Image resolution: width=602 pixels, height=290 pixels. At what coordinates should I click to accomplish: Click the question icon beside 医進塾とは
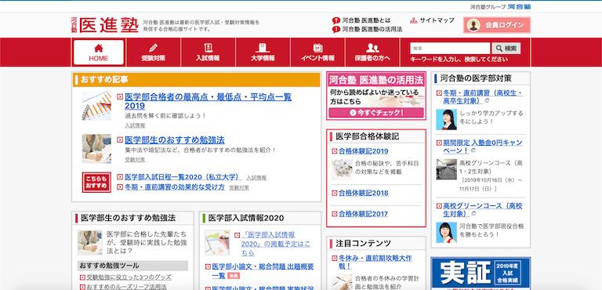[336, 20]
